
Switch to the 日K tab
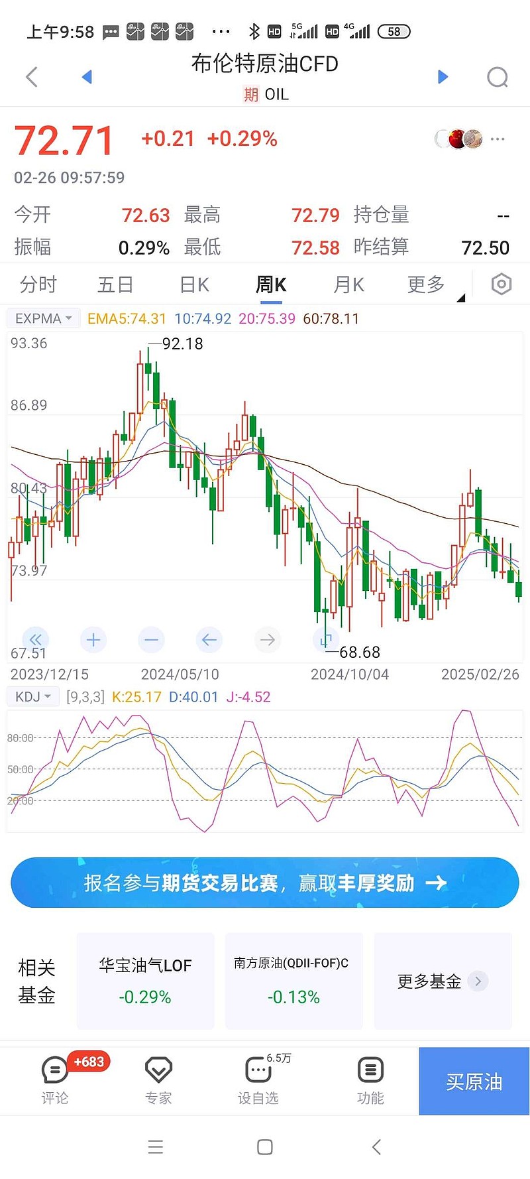click(x=194, y=284)
